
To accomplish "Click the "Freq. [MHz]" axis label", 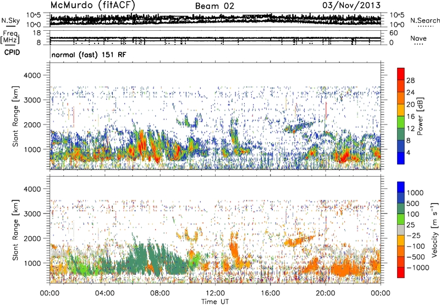I will [x=10, y=37].
